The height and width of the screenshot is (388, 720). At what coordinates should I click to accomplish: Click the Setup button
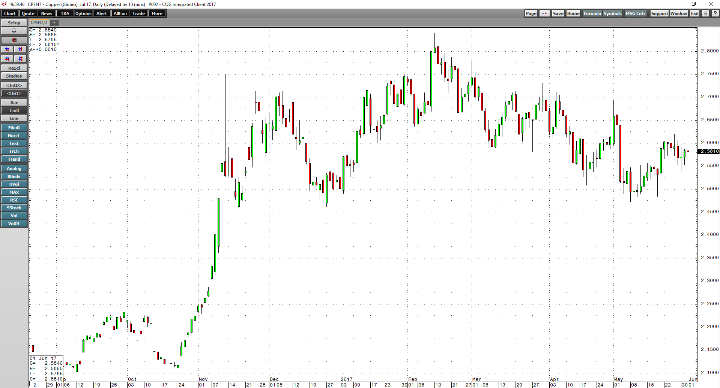click(x=14, y=23)
